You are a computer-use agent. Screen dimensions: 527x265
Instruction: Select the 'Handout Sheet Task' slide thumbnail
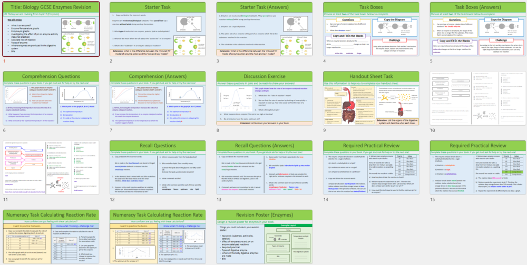371,98
